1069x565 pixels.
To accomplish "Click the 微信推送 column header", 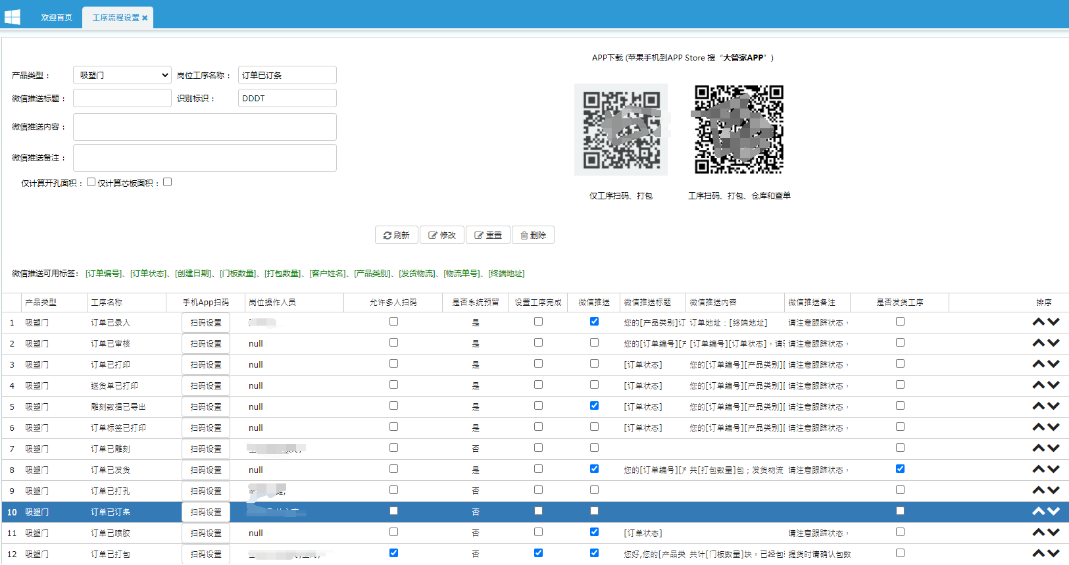I will tap(594, 303).
